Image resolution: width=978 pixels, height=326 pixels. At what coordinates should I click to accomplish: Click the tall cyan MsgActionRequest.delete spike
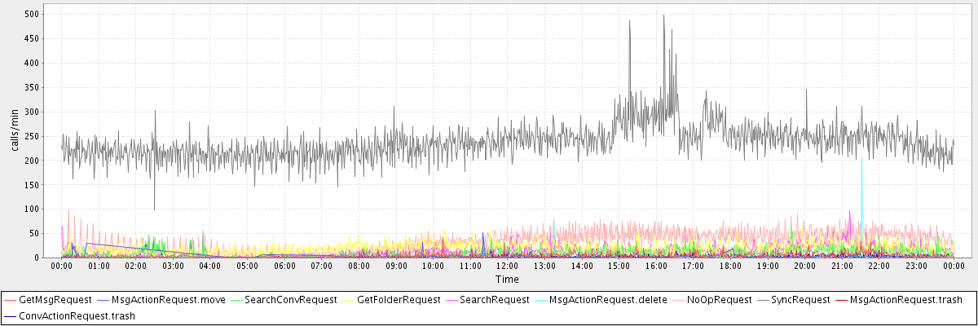[861, 161]
